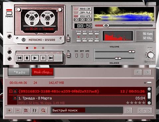Screen dimensions: 159x122
Task: Toggle the small playlist header switch
Action: pos(149,83)
